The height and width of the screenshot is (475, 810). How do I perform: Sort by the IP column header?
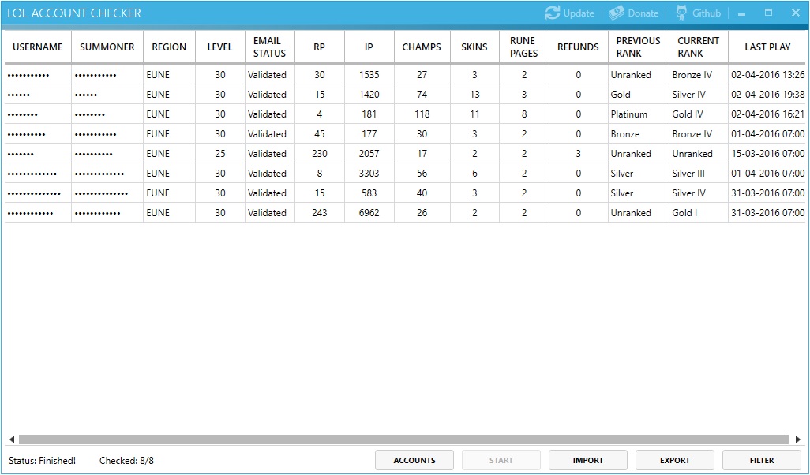(369, 47)
